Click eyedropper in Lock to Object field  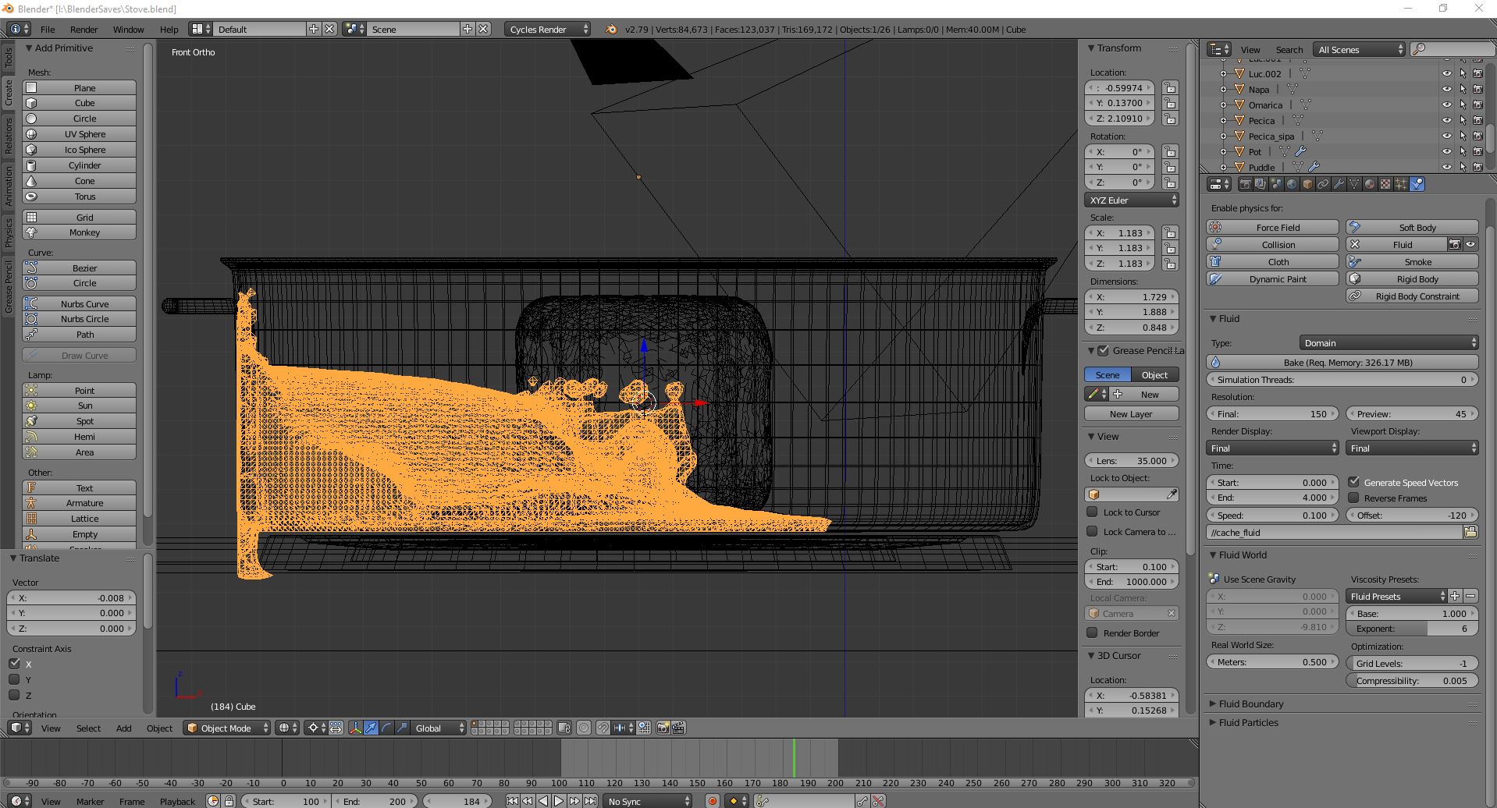(1172, 494)
